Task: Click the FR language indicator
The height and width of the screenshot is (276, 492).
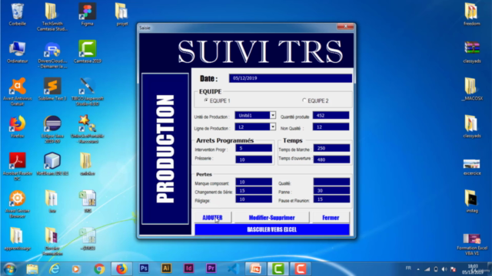Action: point(408,268)
